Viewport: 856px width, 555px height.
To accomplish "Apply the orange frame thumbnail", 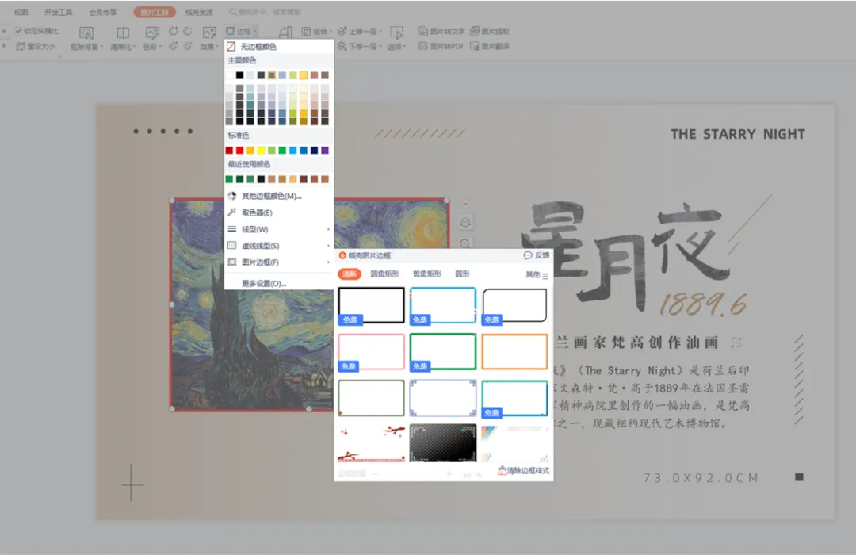I will (514, 352).
